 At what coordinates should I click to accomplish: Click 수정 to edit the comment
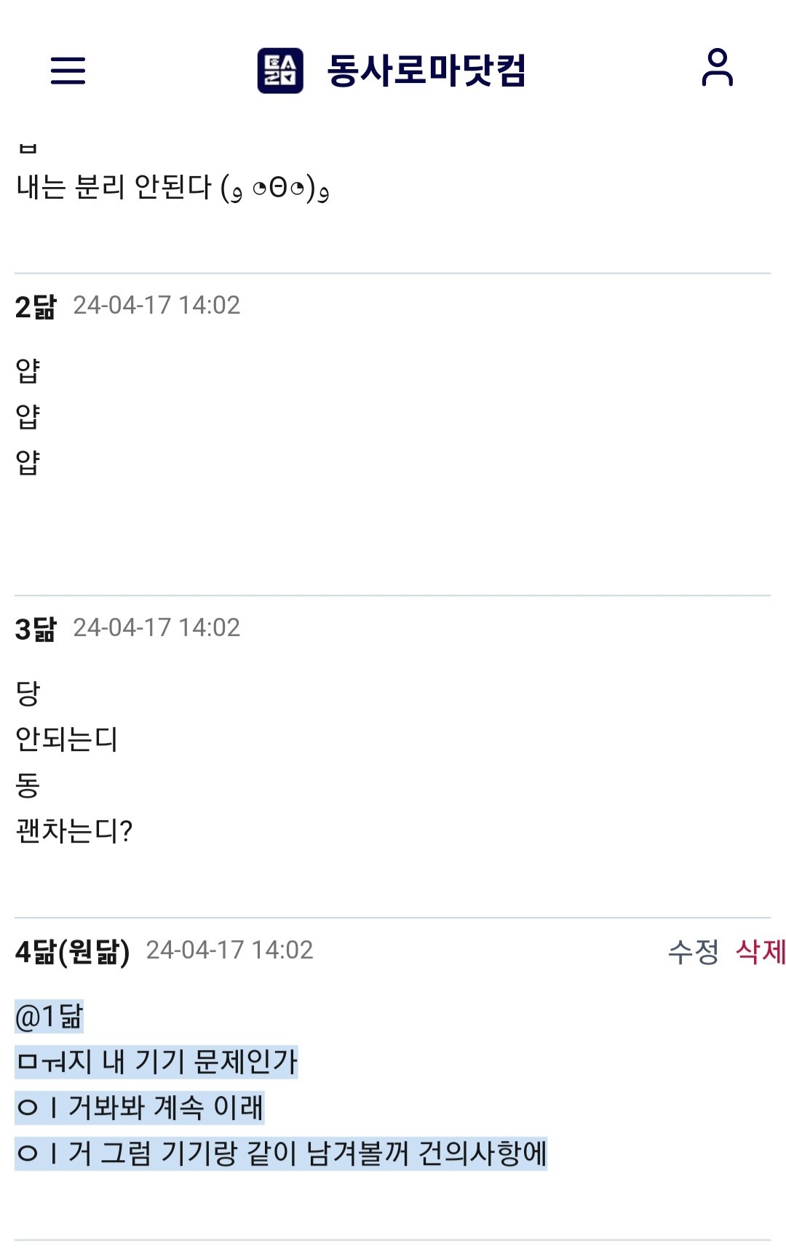(x=693, y=951)
